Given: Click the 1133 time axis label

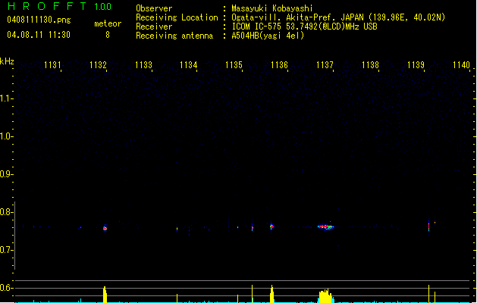Looking at the screenshot, I should point(143,65).
